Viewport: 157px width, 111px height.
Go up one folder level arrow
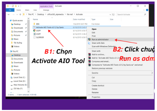pos(20,14)
